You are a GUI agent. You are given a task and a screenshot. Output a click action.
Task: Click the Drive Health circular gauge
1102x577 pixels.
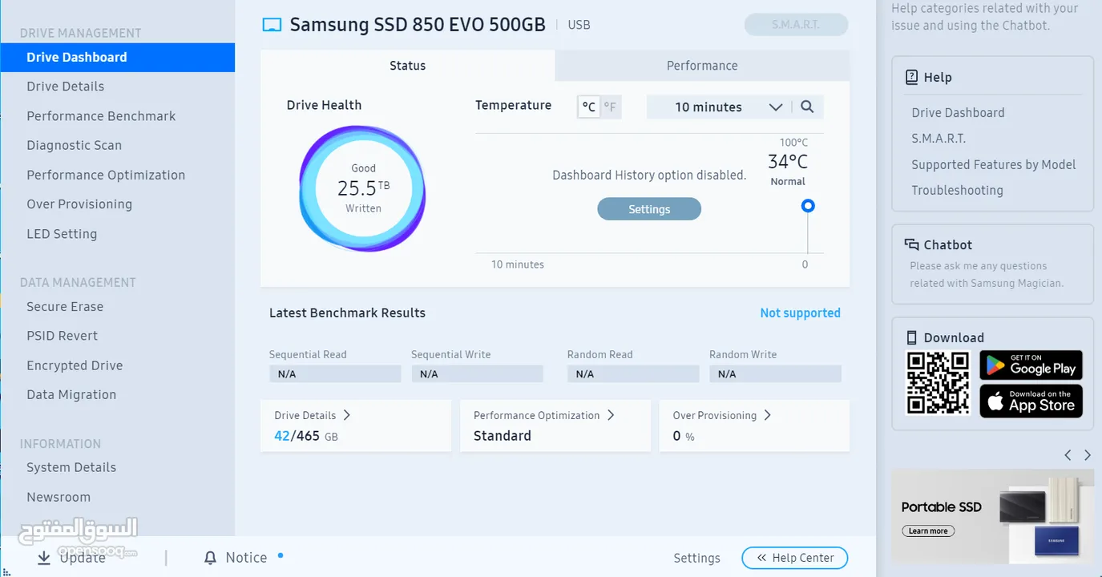tap(362, 188)
